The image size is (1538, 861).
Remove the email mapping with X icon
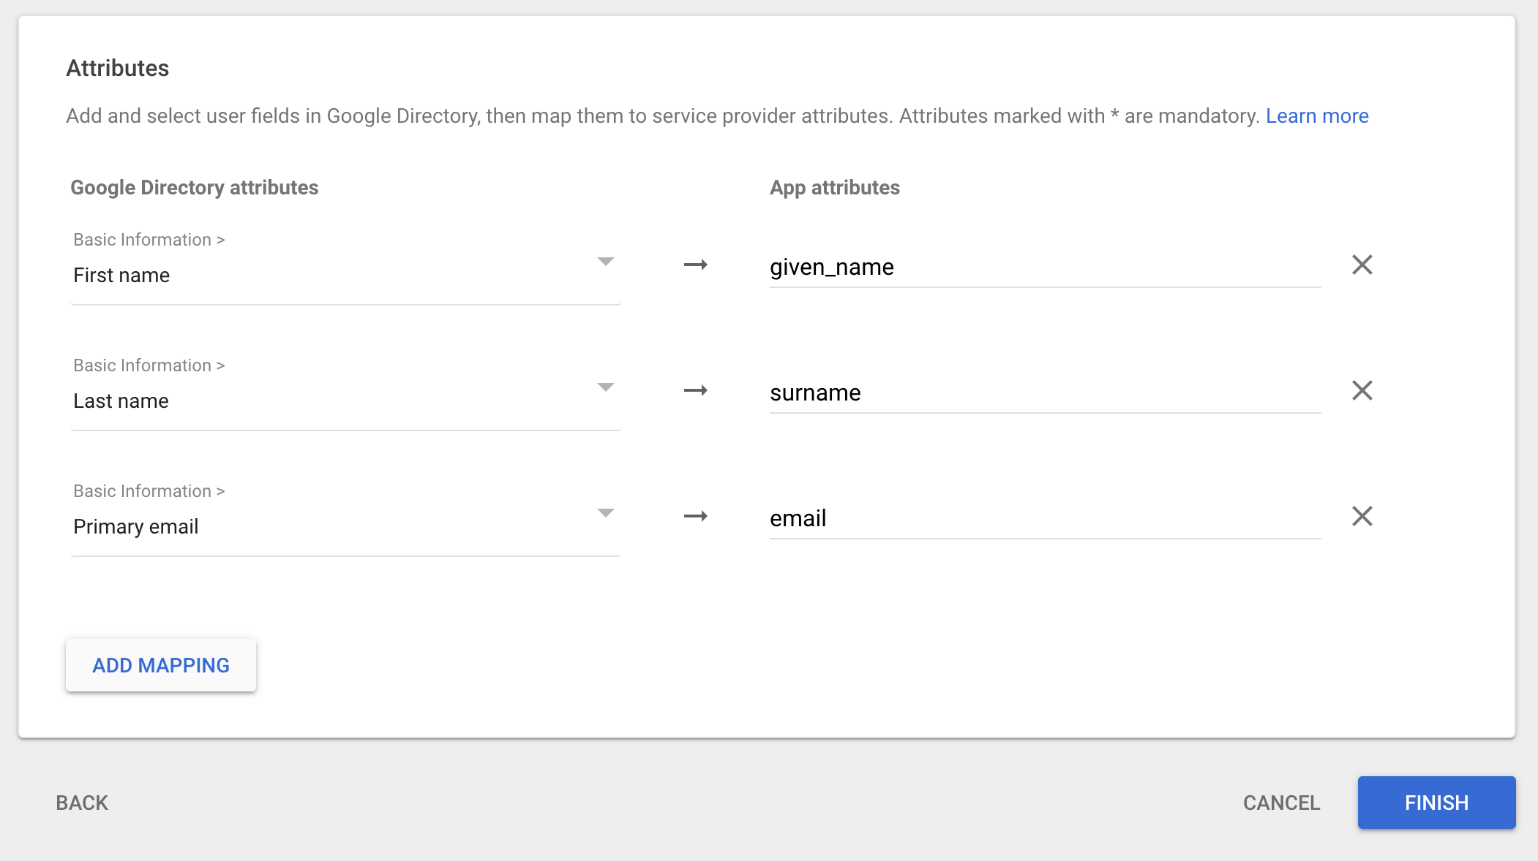point(1362,516)
